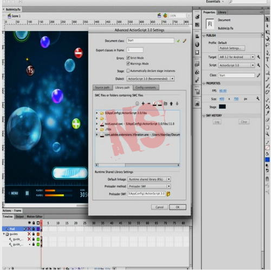Open Publish Settings
This screenshot has width=271, height=270.
(x=231, y=48)
